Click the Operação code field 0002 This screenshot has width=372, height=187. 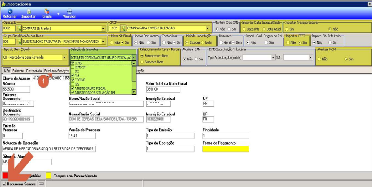9,29
